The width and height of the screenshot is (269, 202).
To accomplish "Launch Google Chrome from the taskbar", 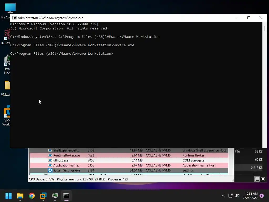I will [32, 196].
